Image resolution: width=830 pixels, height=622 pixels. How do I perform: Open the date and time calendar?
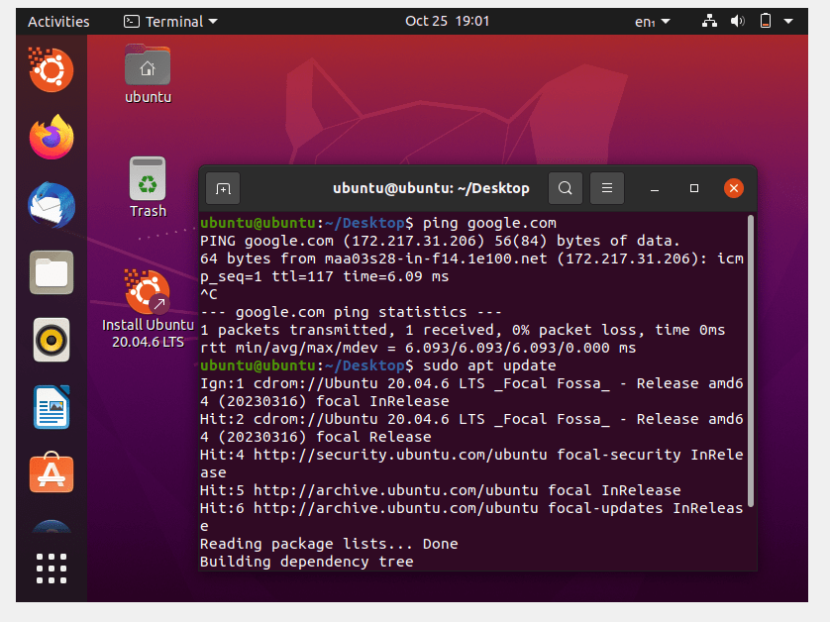[448, 21]
